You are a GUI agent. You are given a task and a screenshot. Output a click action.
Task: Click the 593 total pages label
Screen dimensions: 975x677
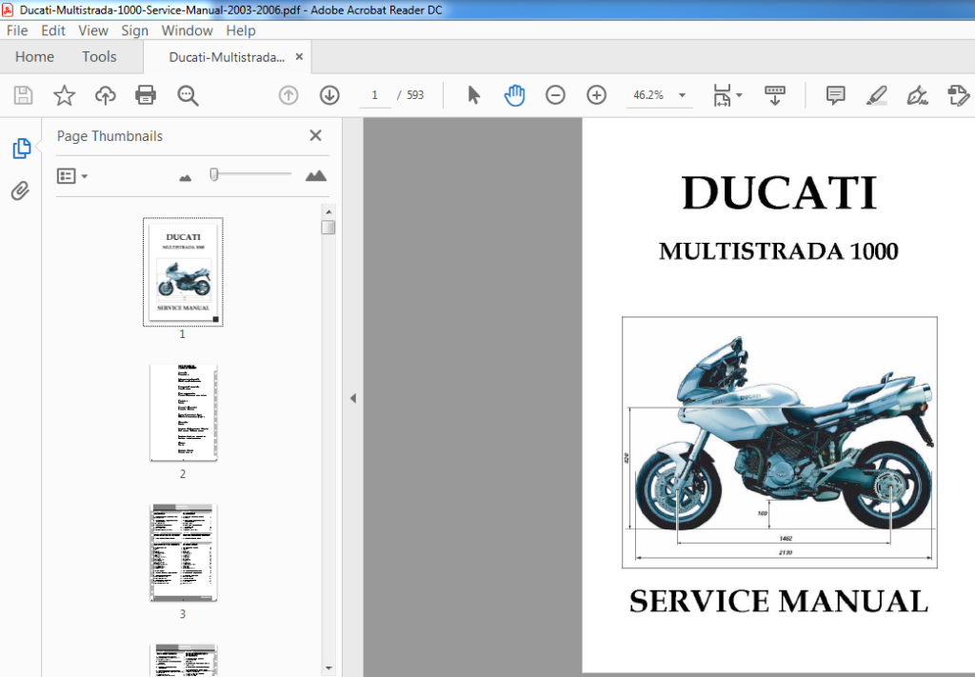pyautogui.click(x=415, y=95)
